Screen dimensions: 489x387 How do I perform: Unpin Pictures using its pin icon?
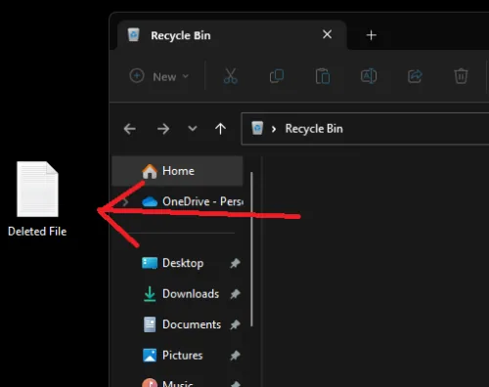pyautogui.click(x=235, y=356)
